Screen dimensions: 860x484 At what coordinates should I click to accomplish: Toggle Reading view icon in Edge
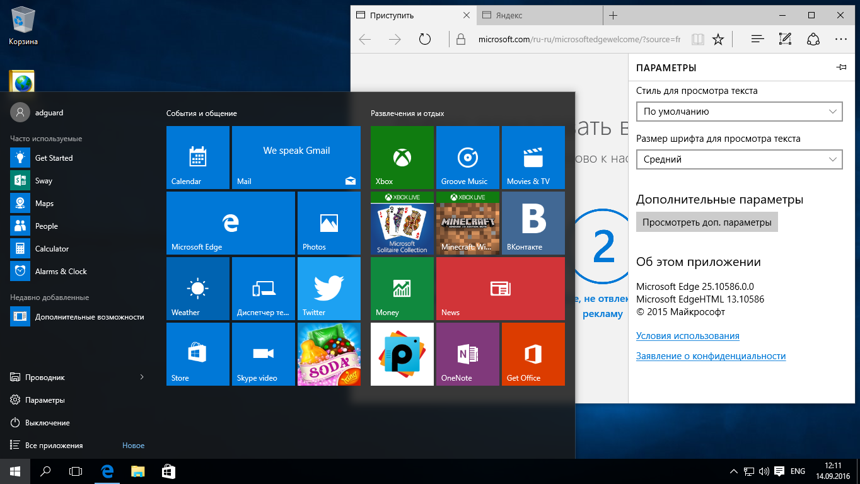(697, 40)
